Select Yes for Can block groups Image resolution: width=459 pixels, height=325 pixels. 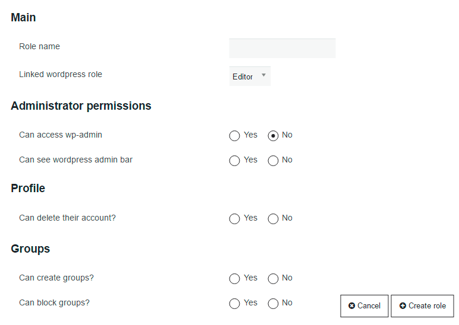pos(234,304)
